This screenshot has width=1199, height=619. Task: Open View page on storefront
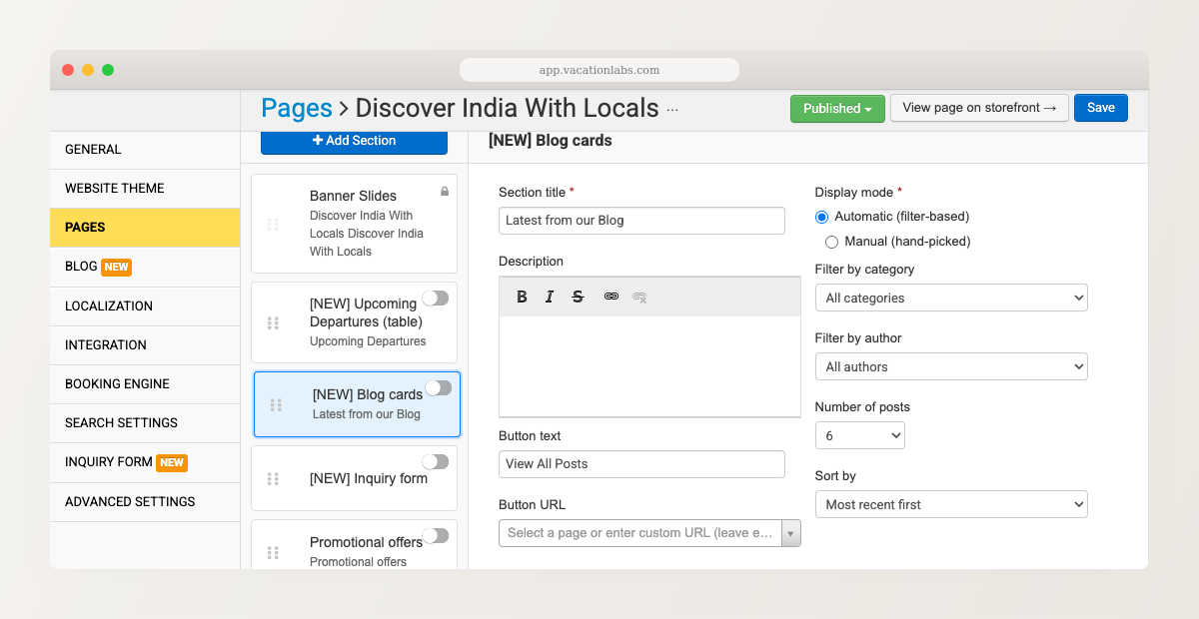coord(979,107)
